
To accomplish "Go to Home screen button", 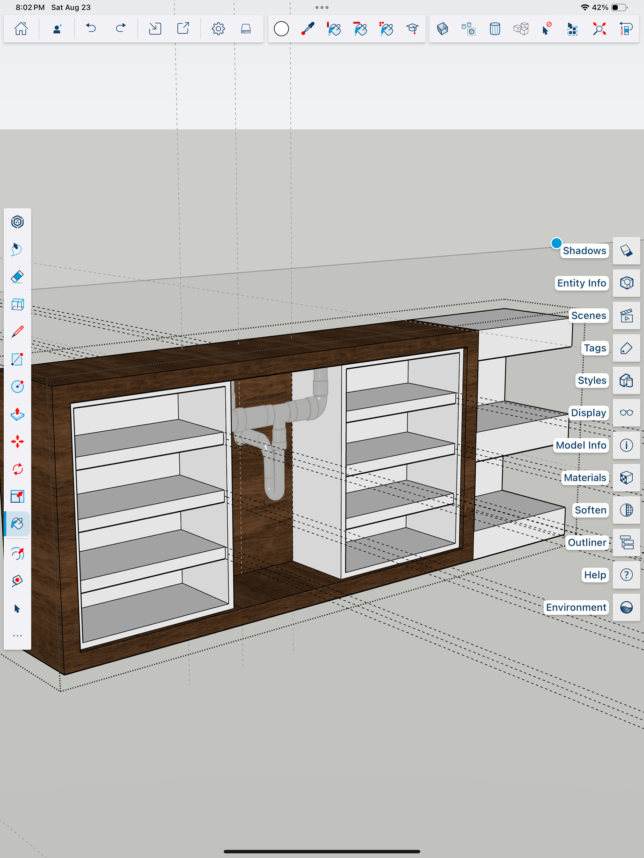I will pyautogui.click(x=21, y=29).
